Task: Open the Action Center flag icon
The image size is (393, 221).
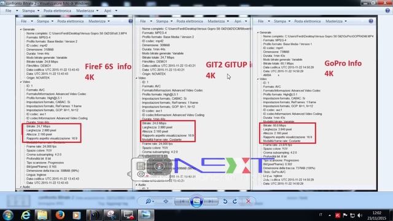Action: pyautogui.click(x=345, y=215)
